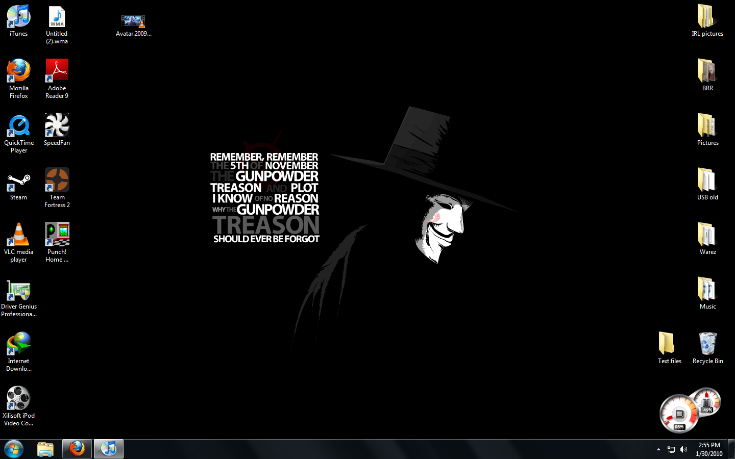Expand hidden icons in the system tray
The height and width of the screenshot is (459, 735).
click(x=658, y=449)
